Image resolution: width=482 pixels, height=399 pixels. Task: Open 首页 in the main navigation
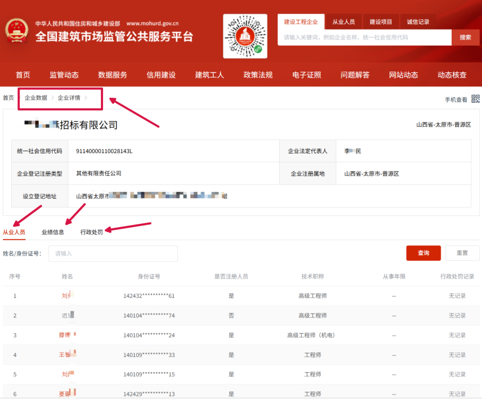point(23,75)
